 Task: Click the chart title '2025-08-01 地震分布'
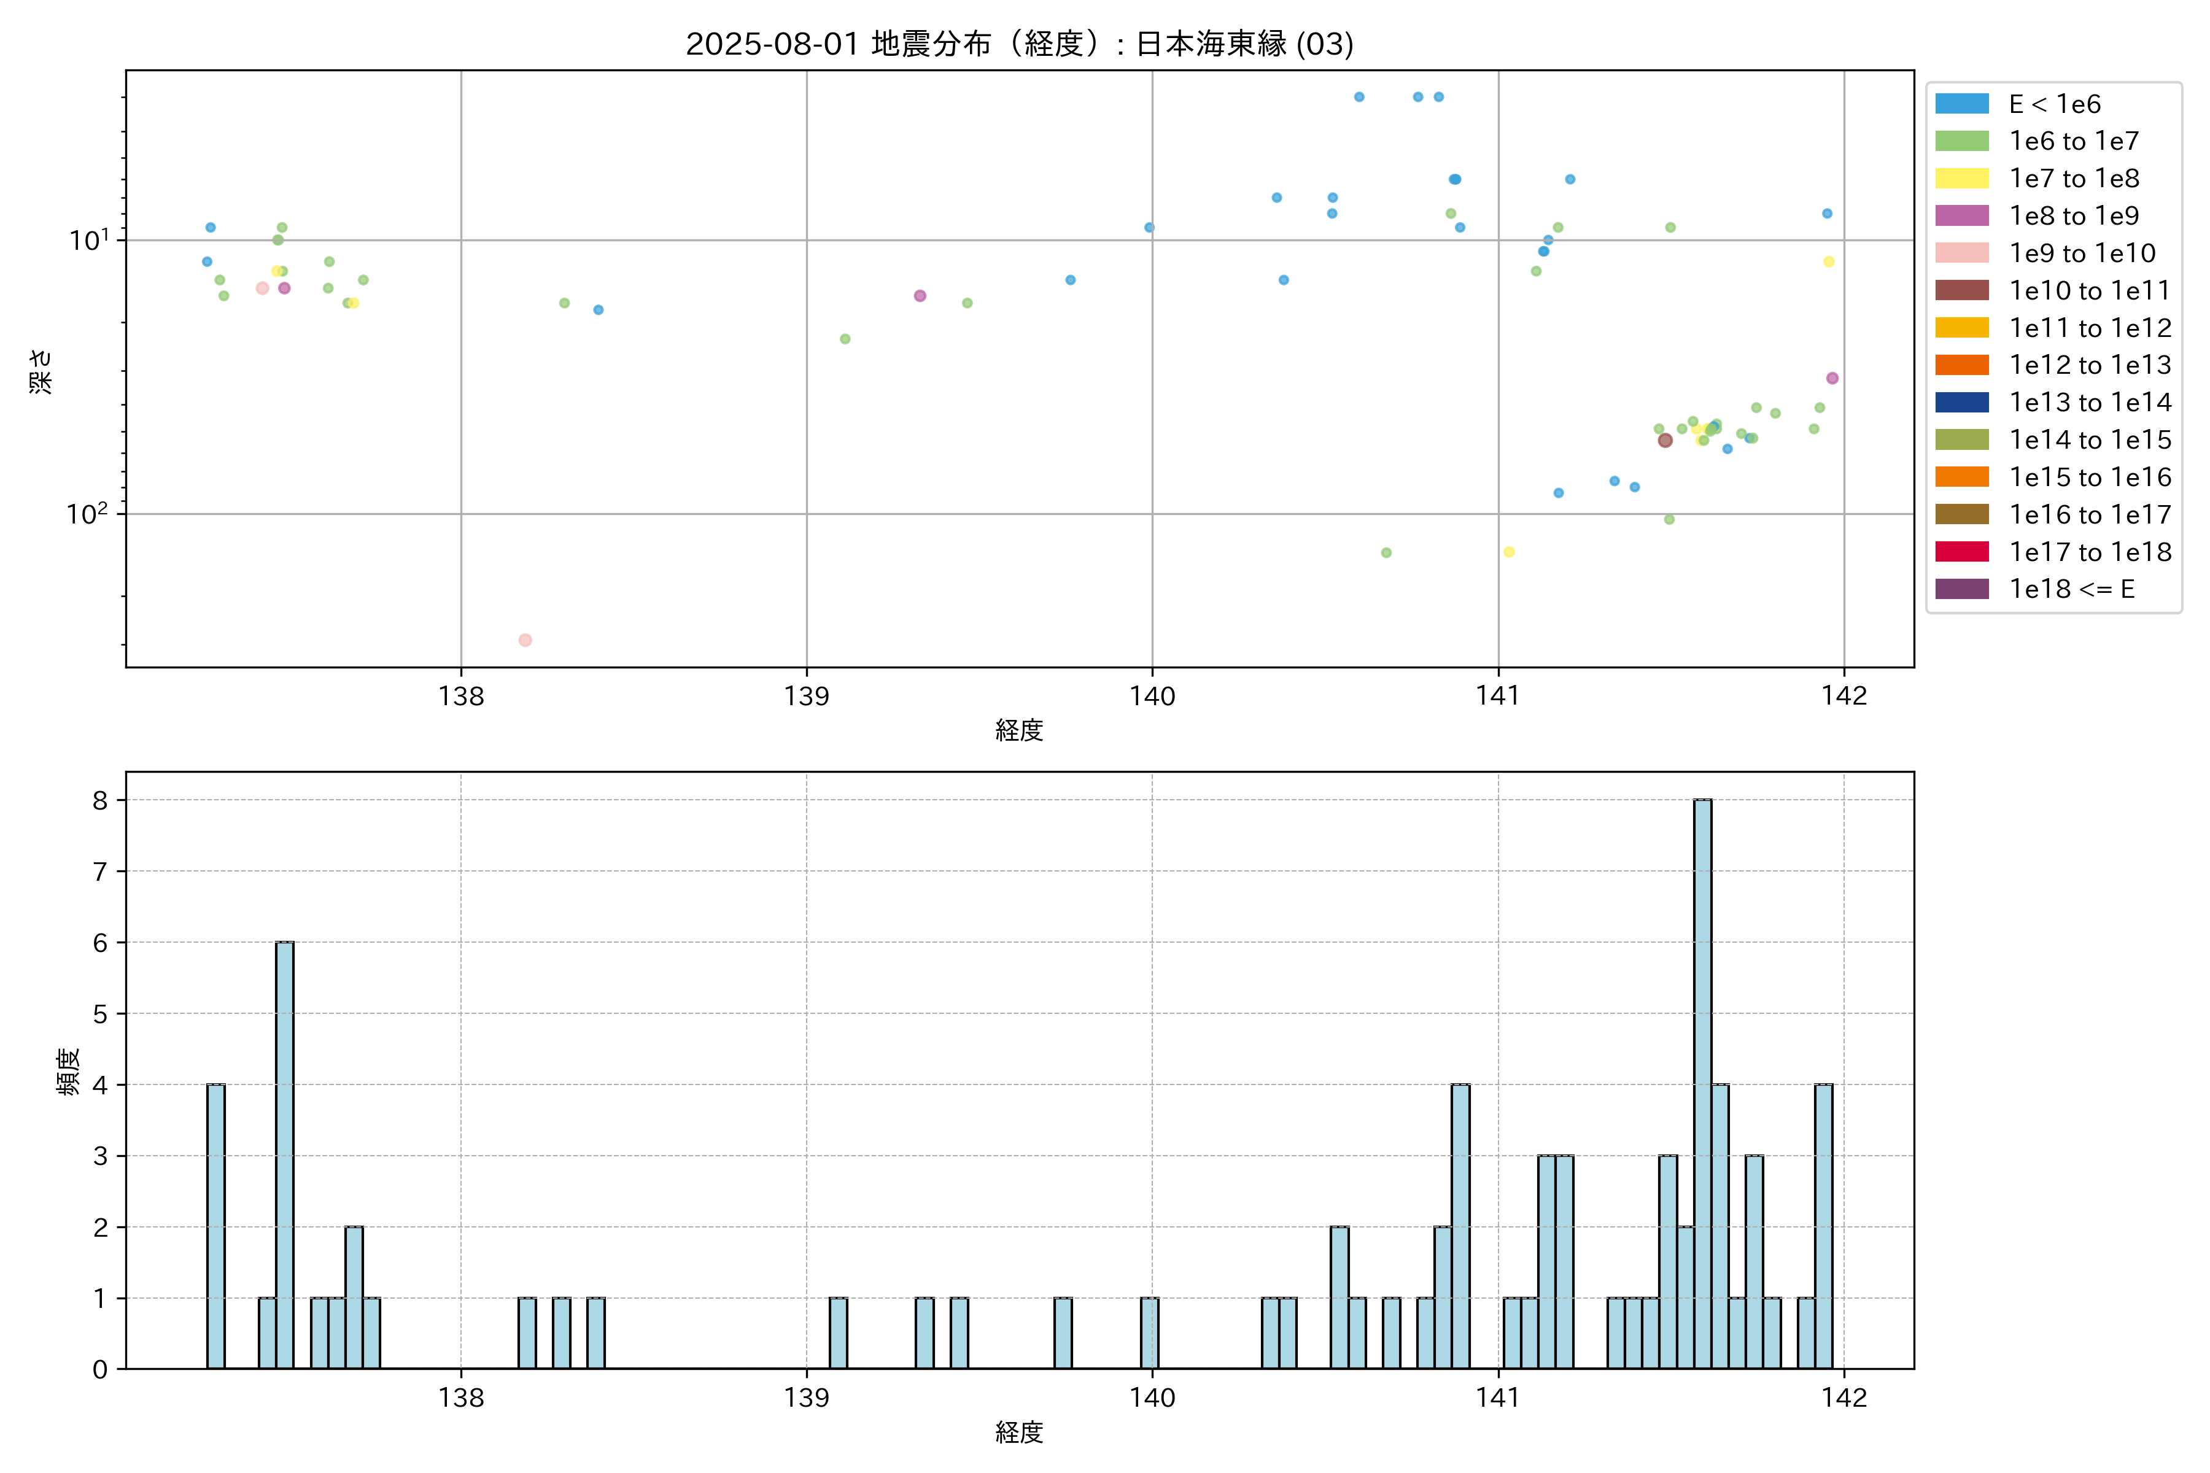(1018, 43)
